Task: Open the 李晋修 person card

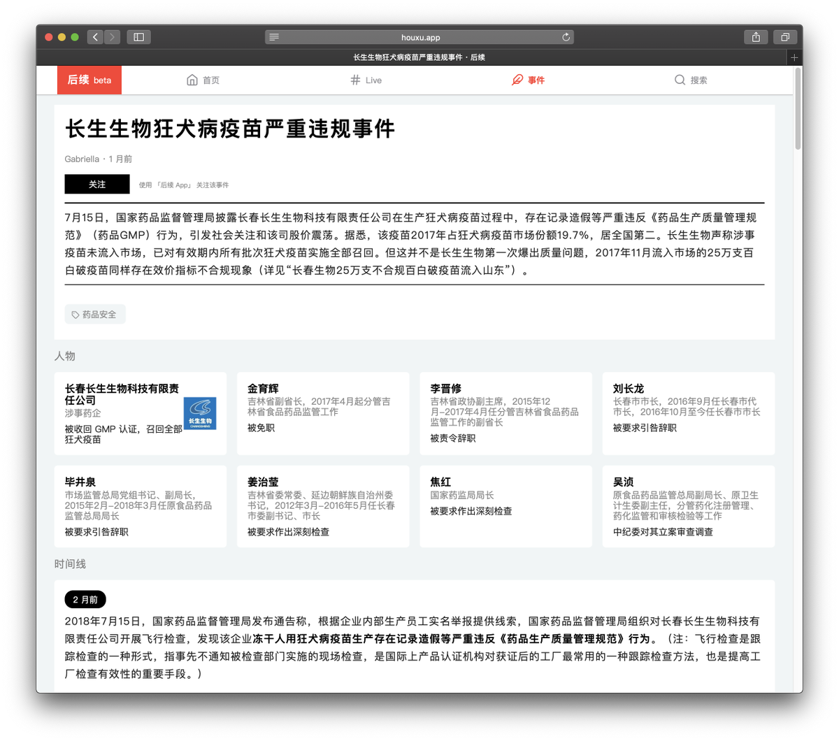Action: click(x=506, y=414)
